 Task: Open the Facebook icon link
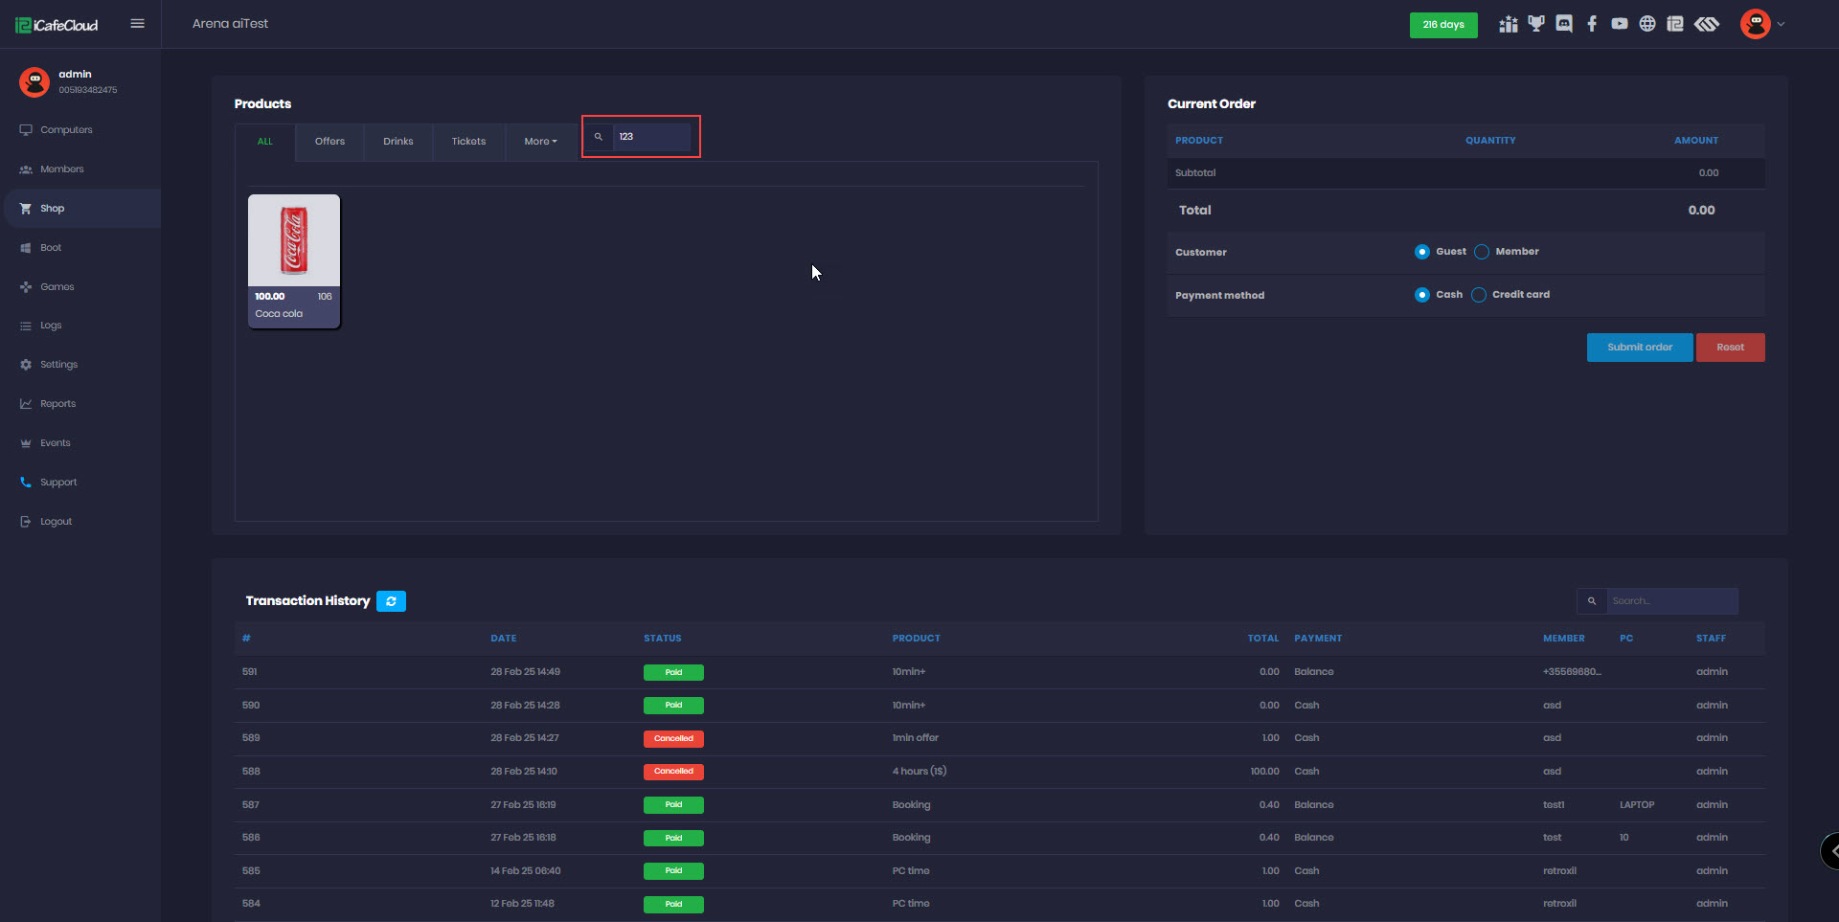[x=1592, y=24]
